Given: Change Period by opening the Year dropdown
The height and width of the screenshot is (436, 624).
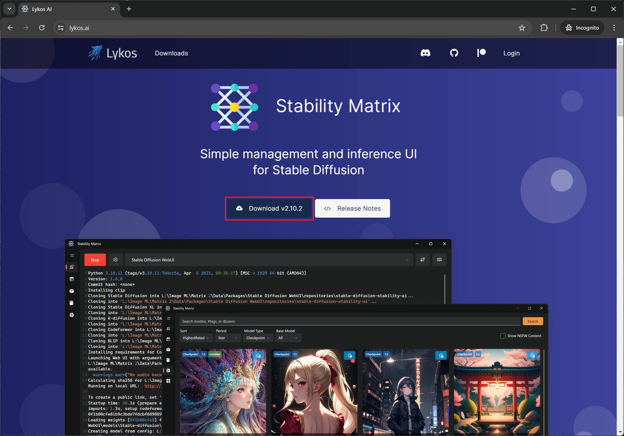Looking at the screenshot, I should point(228,338).
